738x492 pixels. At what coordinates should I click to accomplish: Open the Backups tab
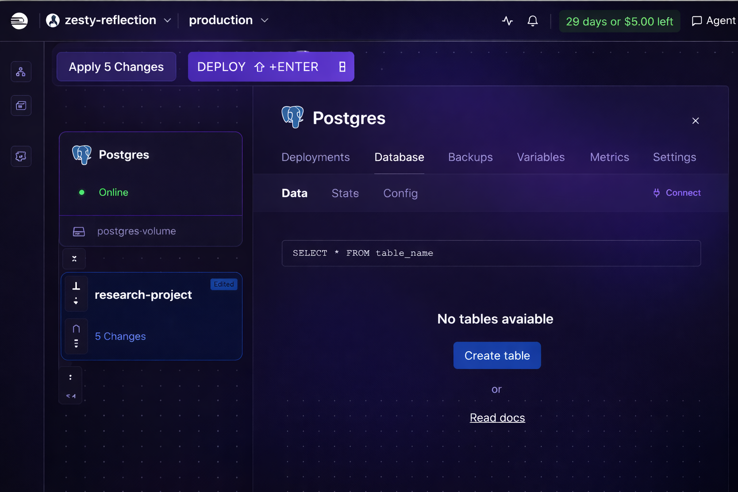click(470, 157)
